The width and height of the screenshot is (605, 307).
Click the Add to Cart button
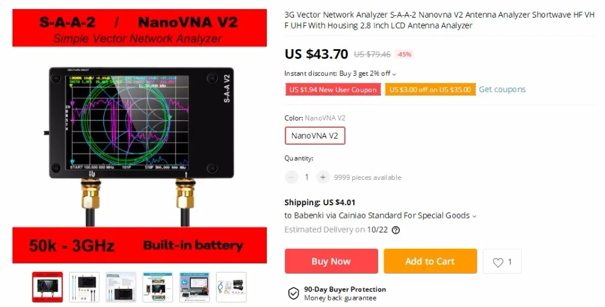click(x=430, y=262)
